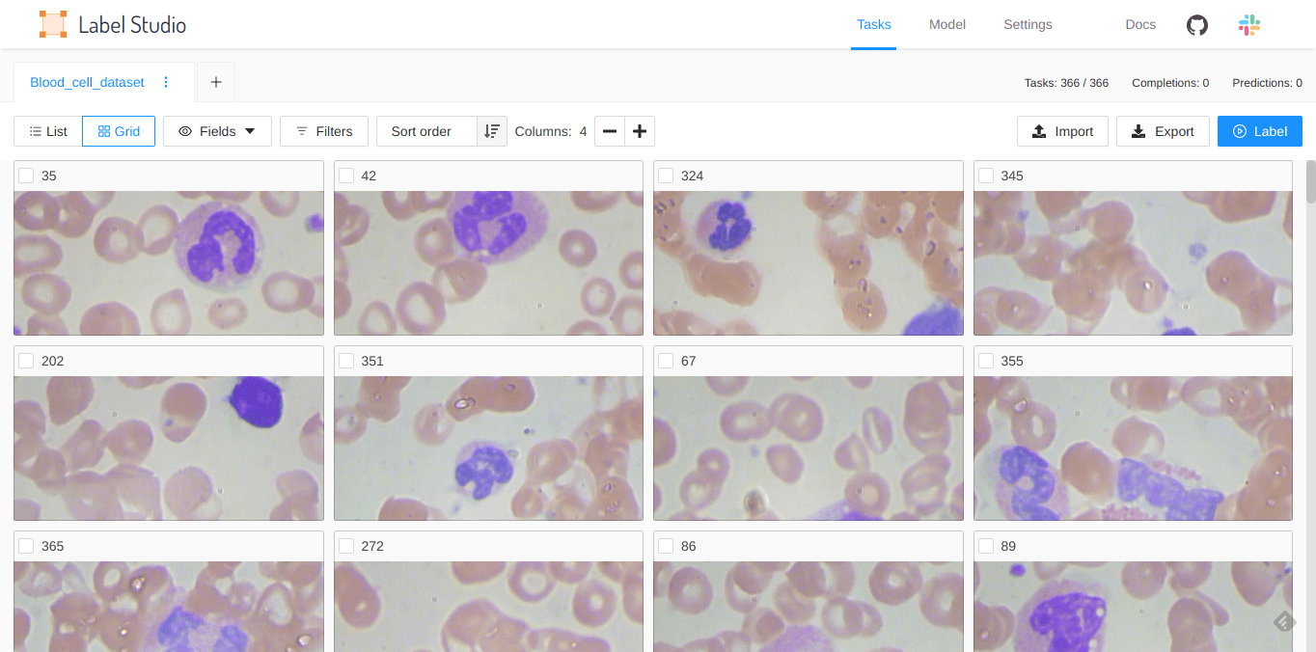1316x652 pixels.
Task: Tick the checkbox for task 324
Action: [666, 176]
